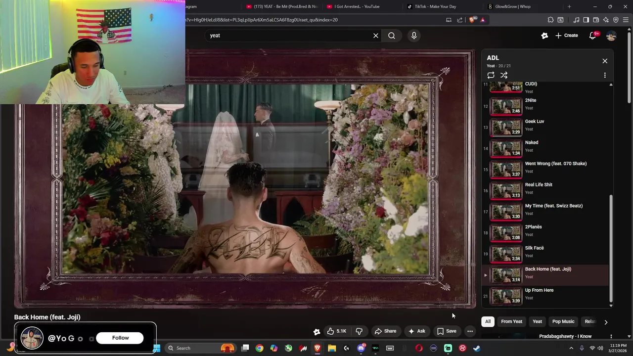Open the notifications bell
The height and width of the screenshot is (356, 633).
point(593,36)
